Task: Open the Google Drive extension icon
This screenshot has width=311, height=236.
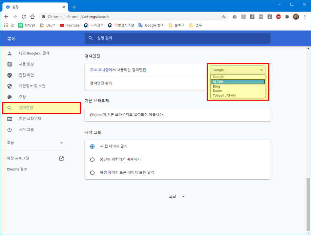Action: 235,17
